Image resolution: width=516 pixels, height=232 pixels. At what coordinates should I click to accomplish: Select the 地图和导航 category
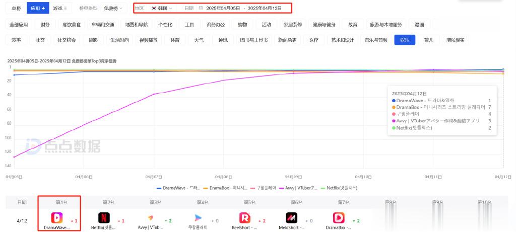[136, 25]
